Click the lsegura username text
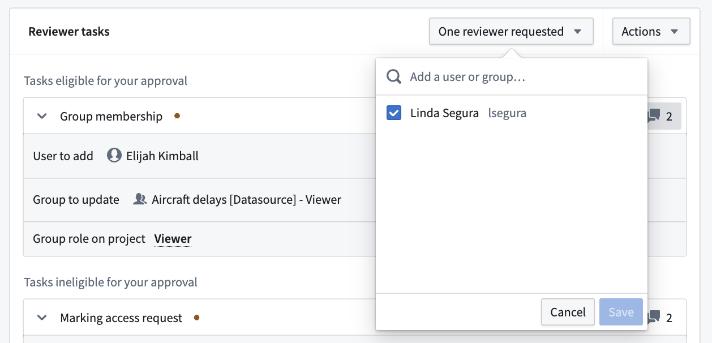Viewport: 712px width, 343px height. [x=507, y=113]
